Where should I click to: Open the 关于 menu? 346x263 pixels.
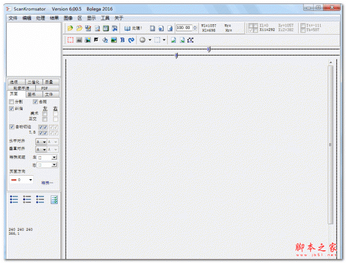[x=119, y=18]
